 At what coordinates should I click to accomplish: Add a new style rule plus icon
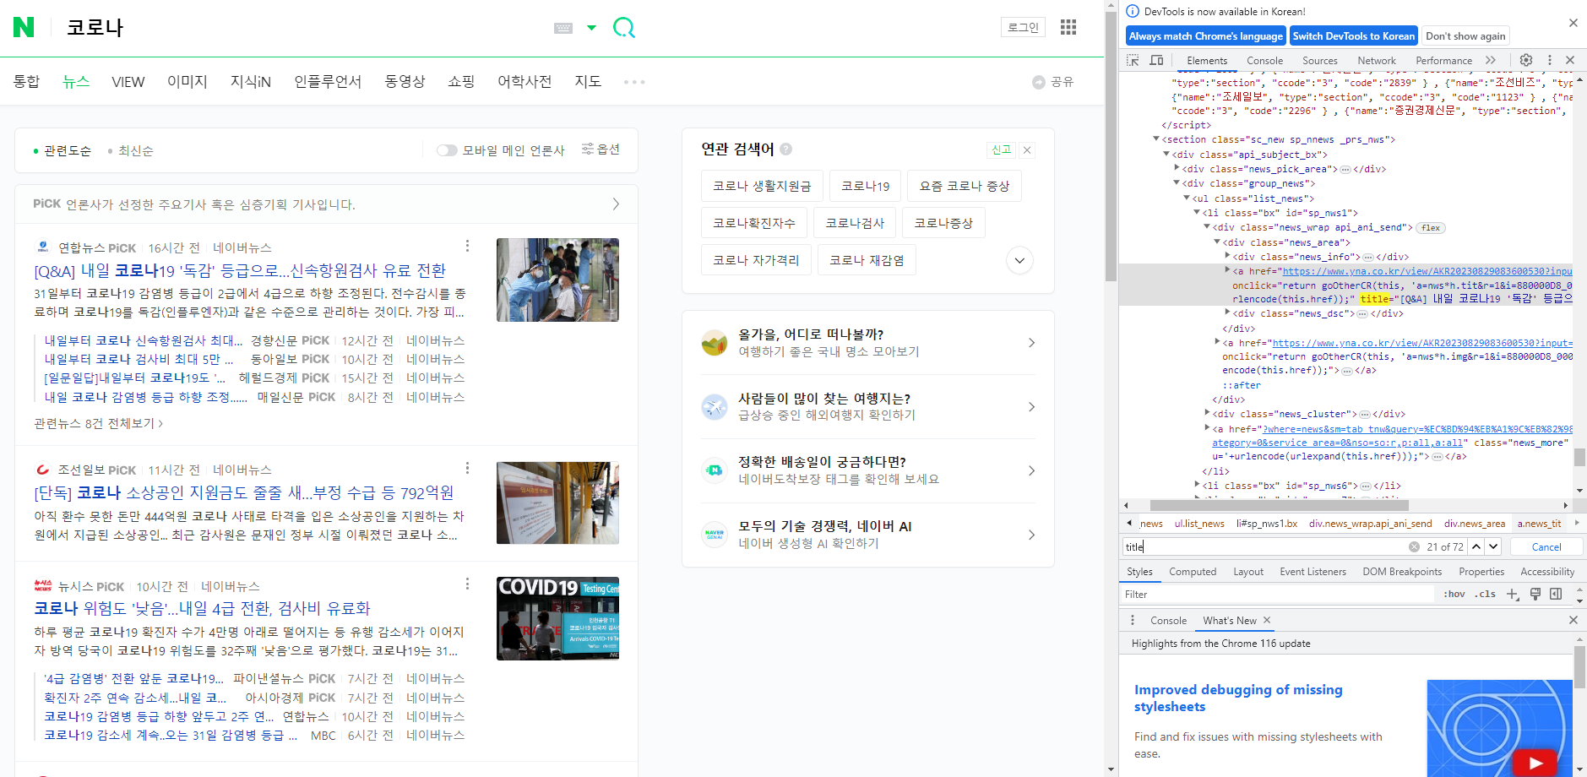pos(1512,595)
